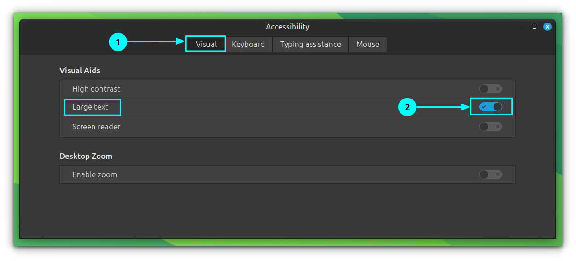Click the Visual Aids section heading
Image resolution: width=576 pixels, height=261 pixels.
point(80,70)
